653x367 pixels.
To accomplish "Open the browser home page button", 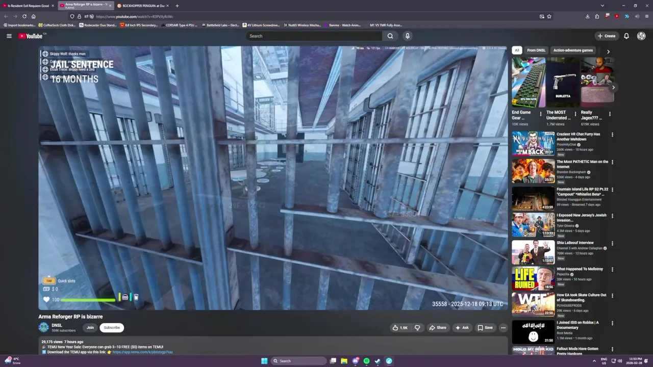I will (x=33, y=16).
